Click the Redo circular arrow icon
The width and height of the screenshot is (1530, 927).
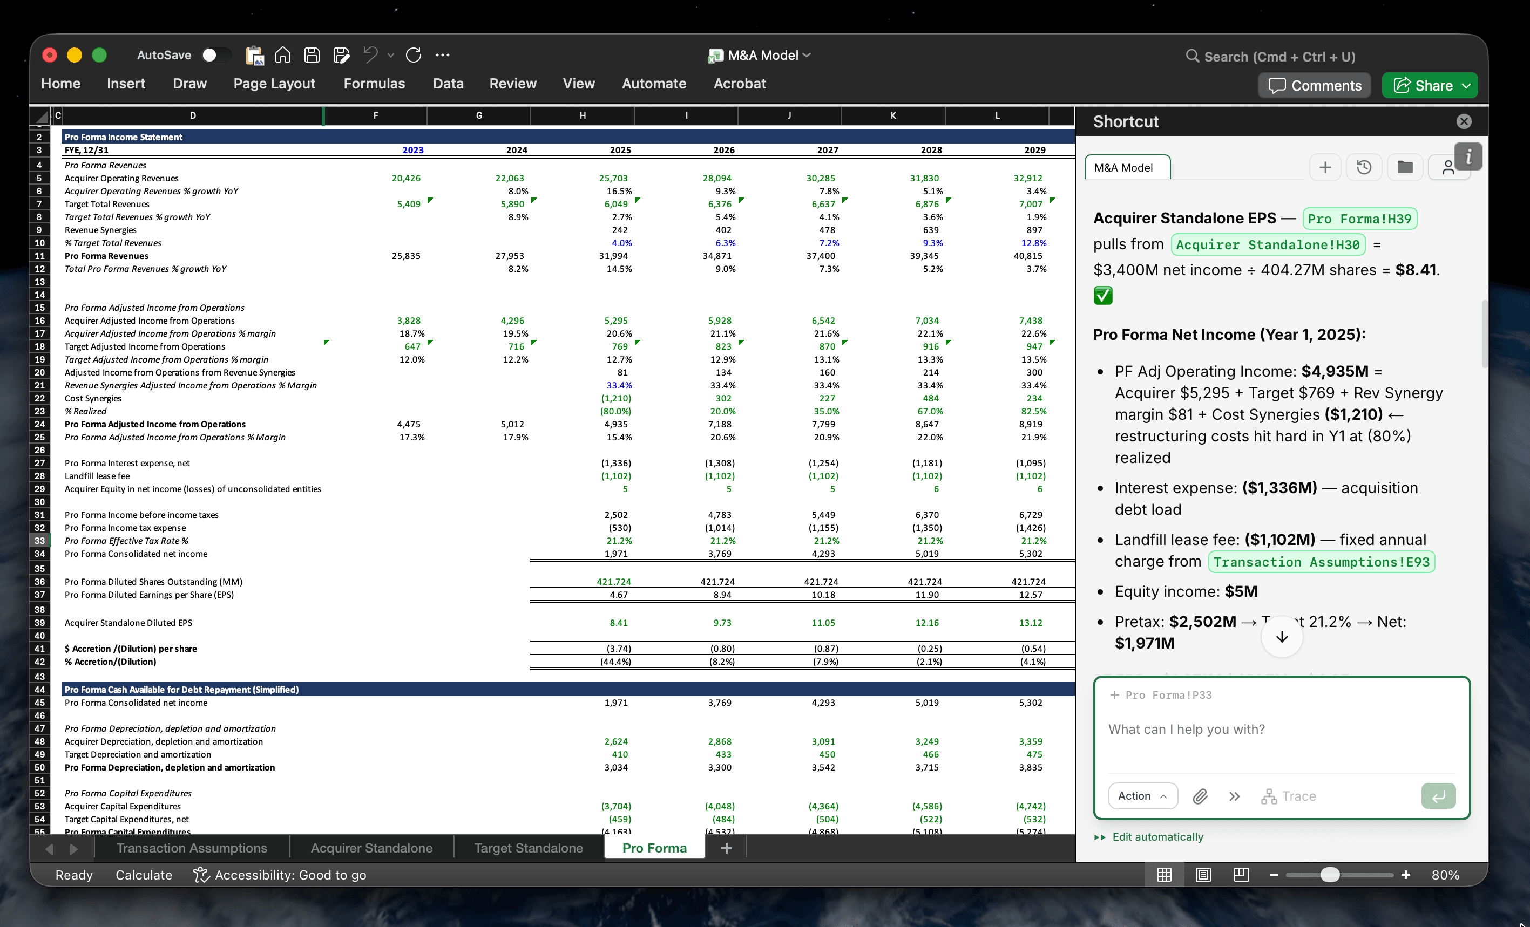(414, 55)
